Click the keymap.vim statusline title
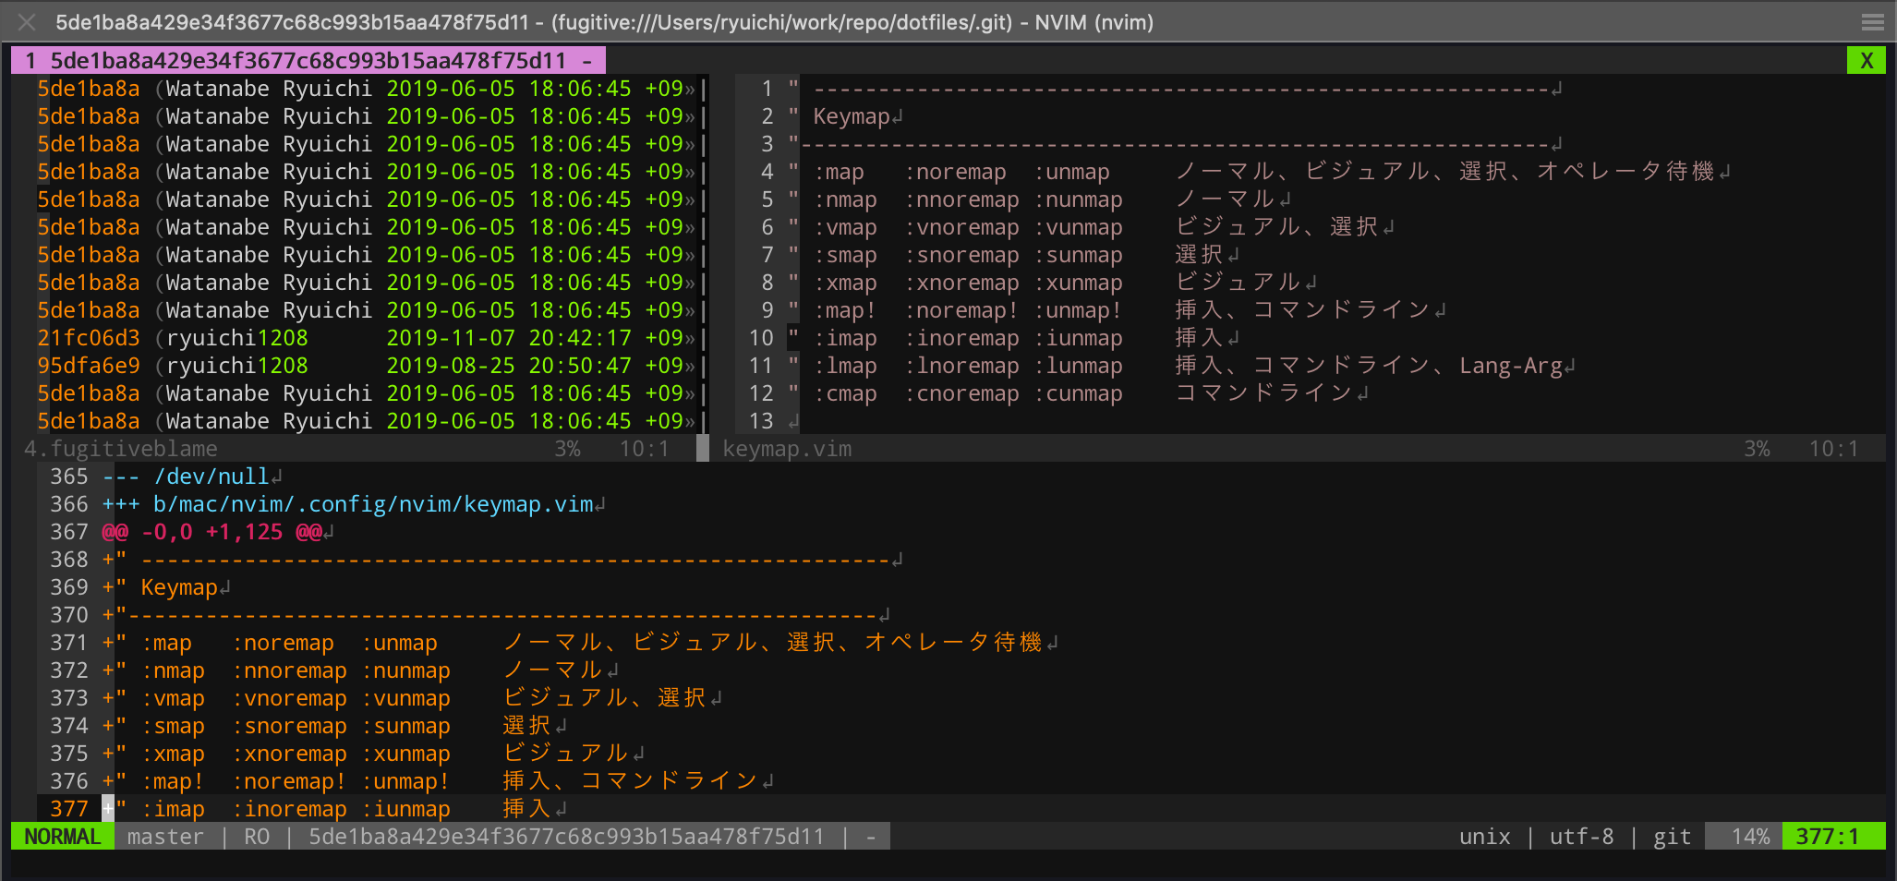Image resolution: width=1897 pixels, height=881 pixels. (786, 449)
